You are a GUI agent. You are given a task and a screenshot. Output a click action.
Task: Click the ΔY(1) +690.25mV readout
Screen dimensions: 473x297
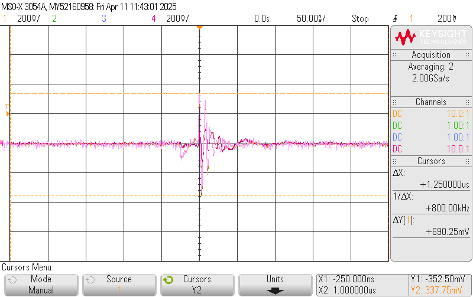[x=431, y=226]
